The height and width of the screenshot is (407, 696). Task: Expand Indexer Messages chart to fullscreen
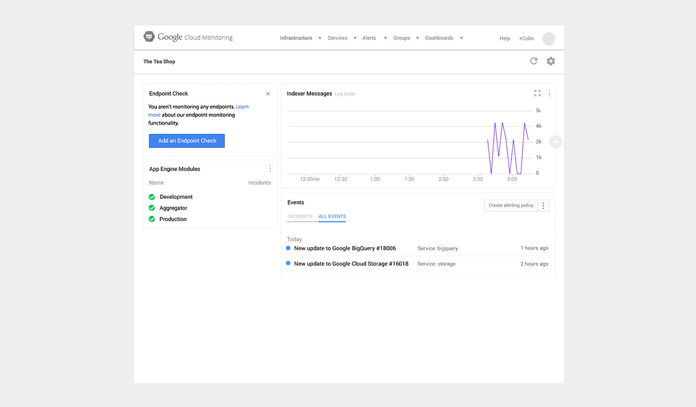coord(537,94)
